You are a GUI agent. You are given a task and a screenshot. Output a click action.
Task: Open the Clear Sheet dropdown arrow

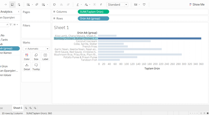[x=48, y=5]
